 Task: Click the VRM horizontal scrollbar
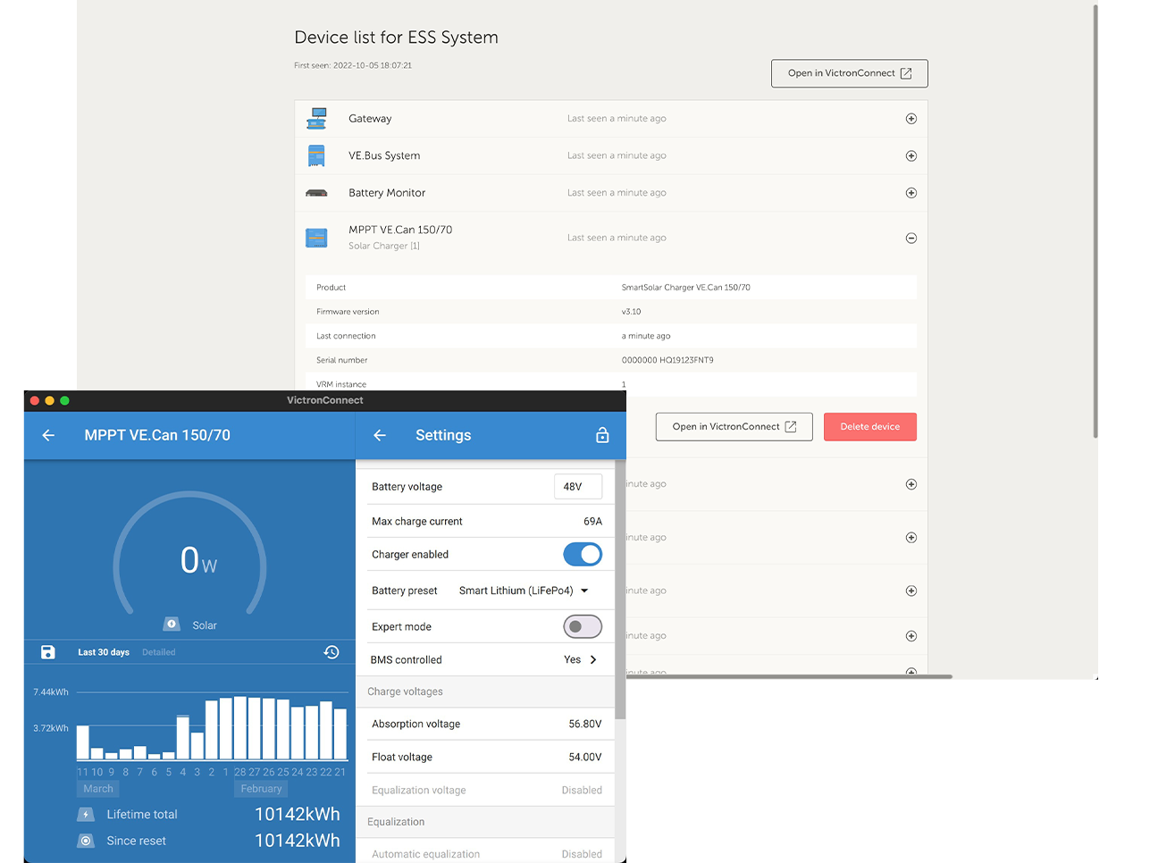click(x=788, y=676)
